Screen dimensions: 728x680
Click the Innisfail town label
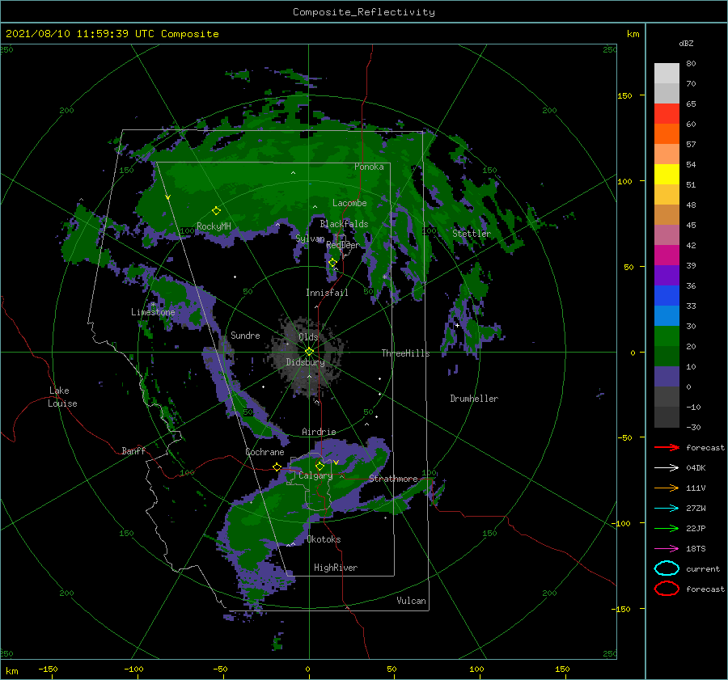point(327,293)
